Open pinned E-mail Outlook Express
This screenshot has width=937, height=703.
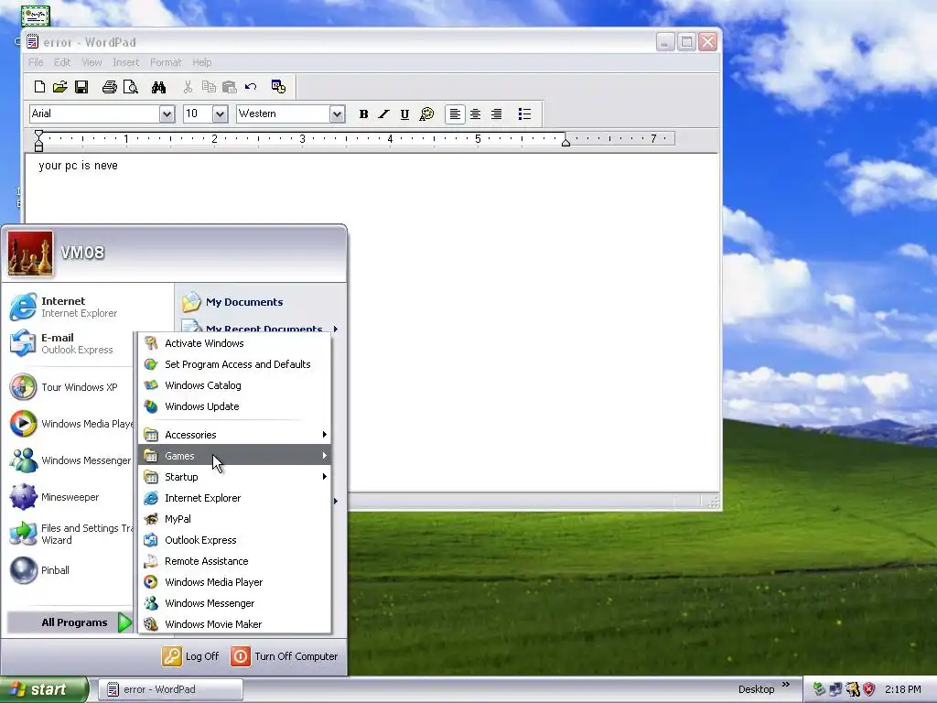[70, 343]
